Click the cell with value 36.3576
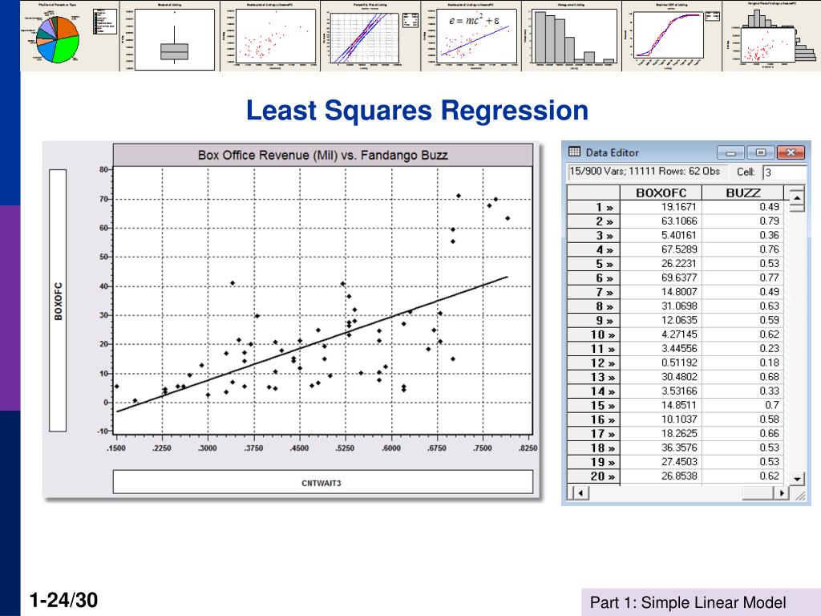Image resolution: width=821 pixels, height=616 pixels. coord(661,448)
